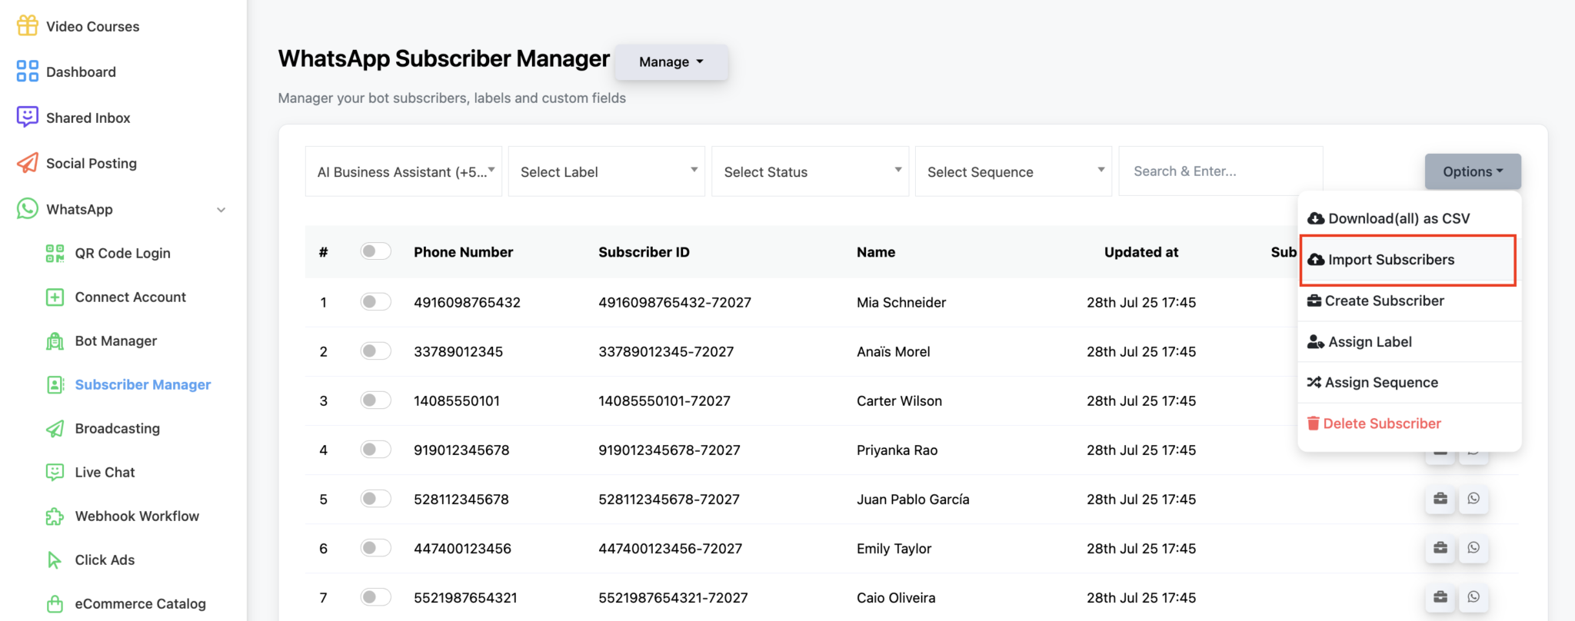Click the Live Chat bubble icon
Image resolution: width=1575 pixels, height=621 pixels.
55,472
